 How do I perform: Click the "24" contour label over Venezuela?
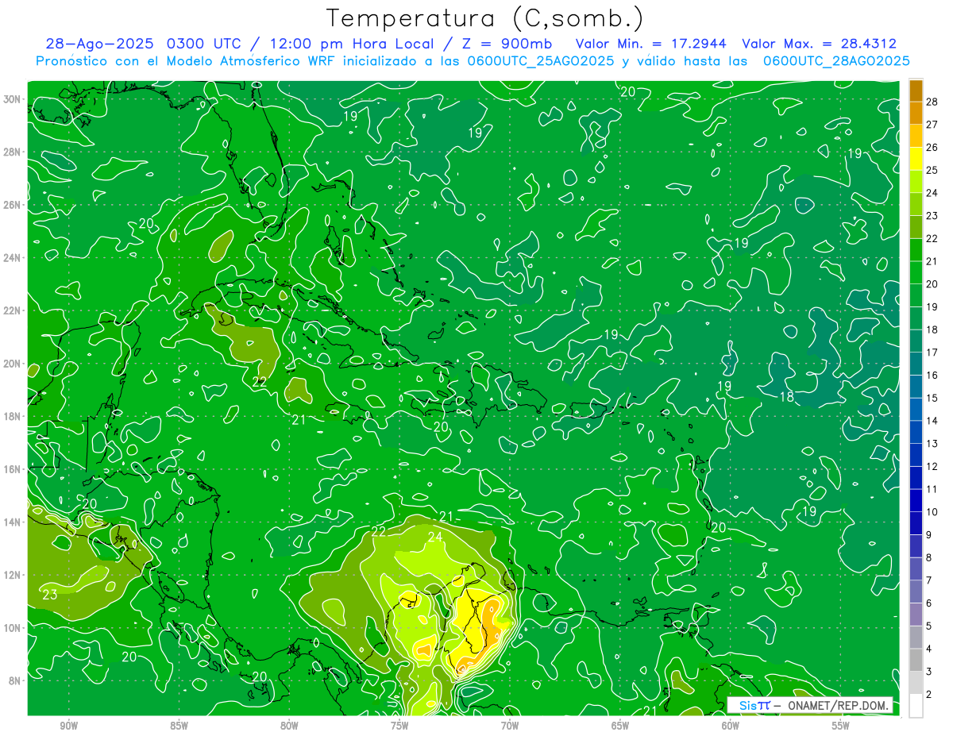[435, 538]
